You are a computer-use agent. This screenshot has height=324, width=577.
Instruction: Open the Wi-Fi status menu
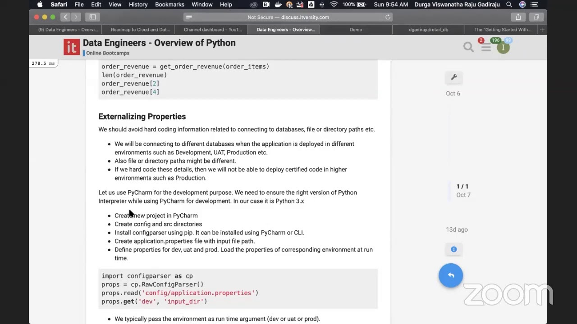[334, 4]
